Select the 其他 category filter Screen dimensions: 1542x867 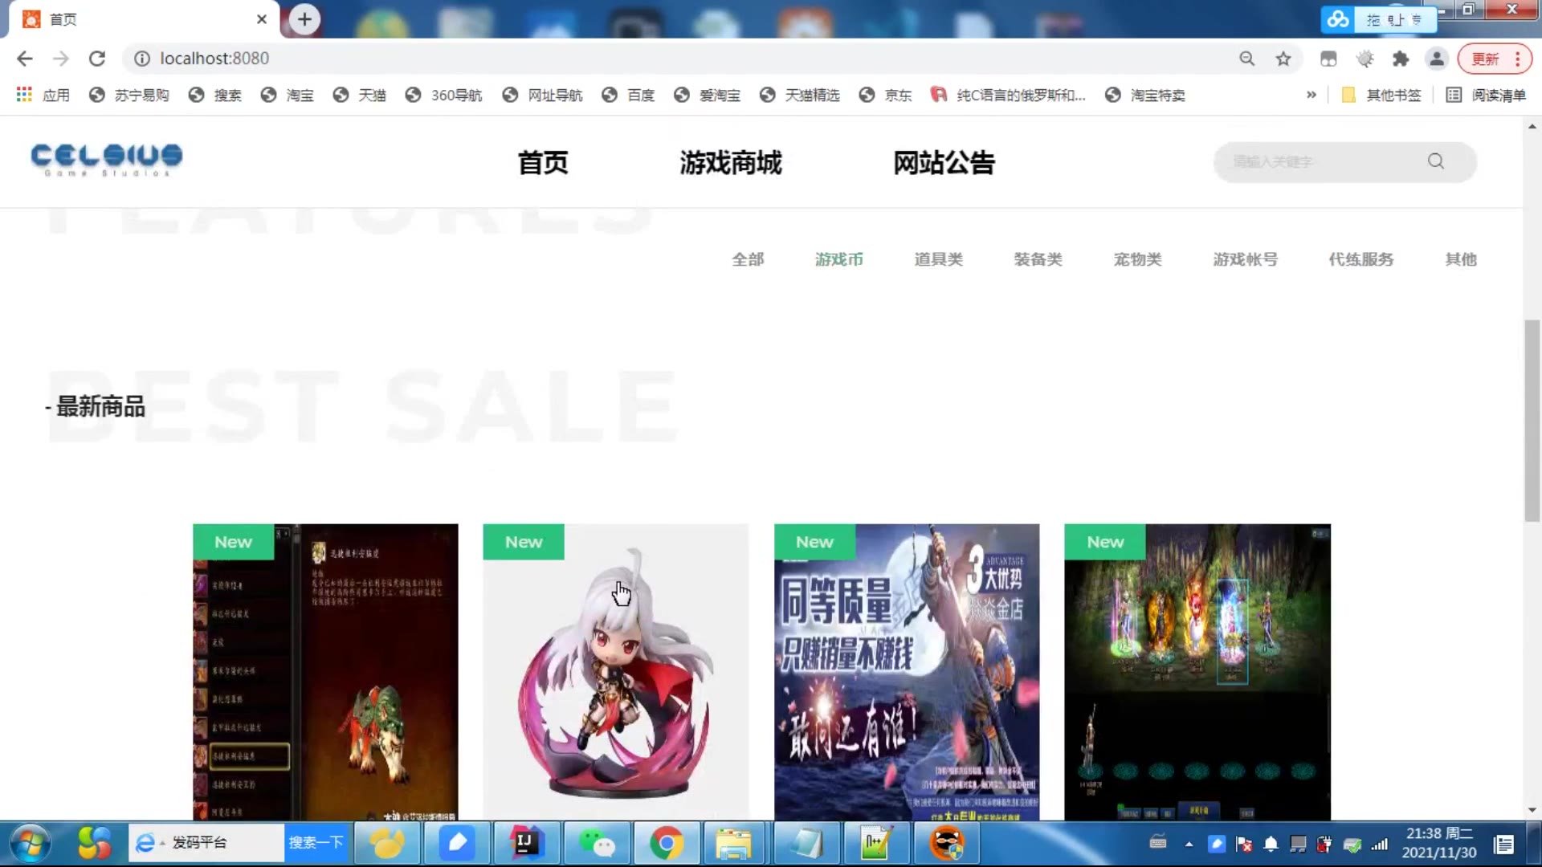coord(1461,259)
